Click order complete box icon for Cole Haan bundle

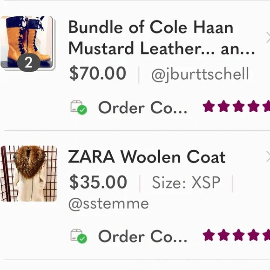(77, 106)
